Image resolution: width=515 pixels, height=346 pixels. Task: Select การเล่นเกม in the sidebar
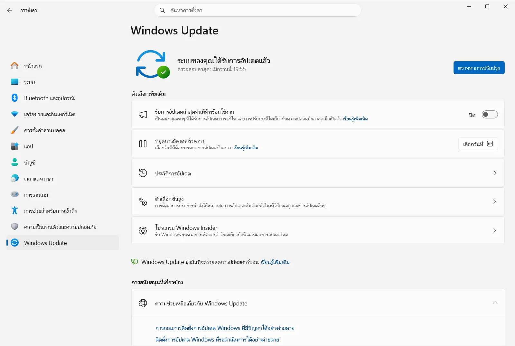pos(63,194)
